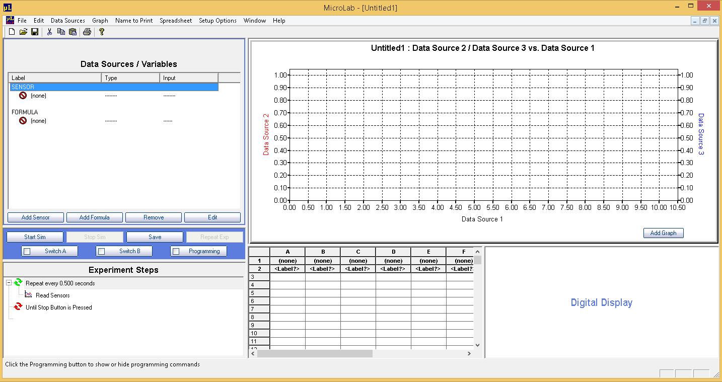Click the Copy toolbar icon

tap(61, 32)
